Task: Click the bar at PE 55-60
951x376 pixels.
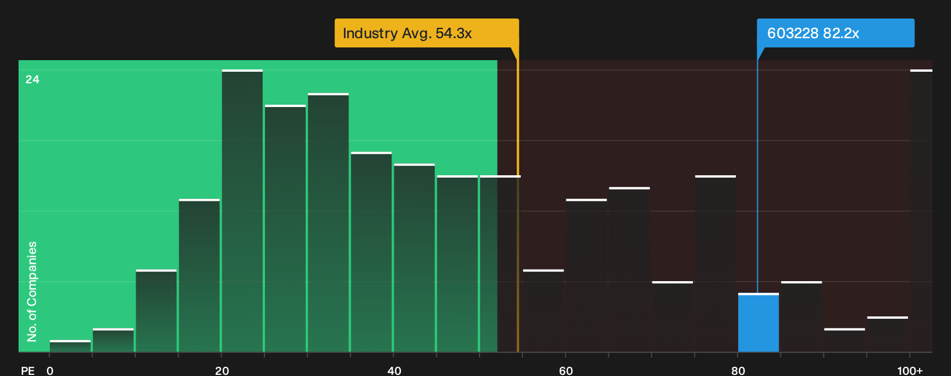Action: coord(543,311)
